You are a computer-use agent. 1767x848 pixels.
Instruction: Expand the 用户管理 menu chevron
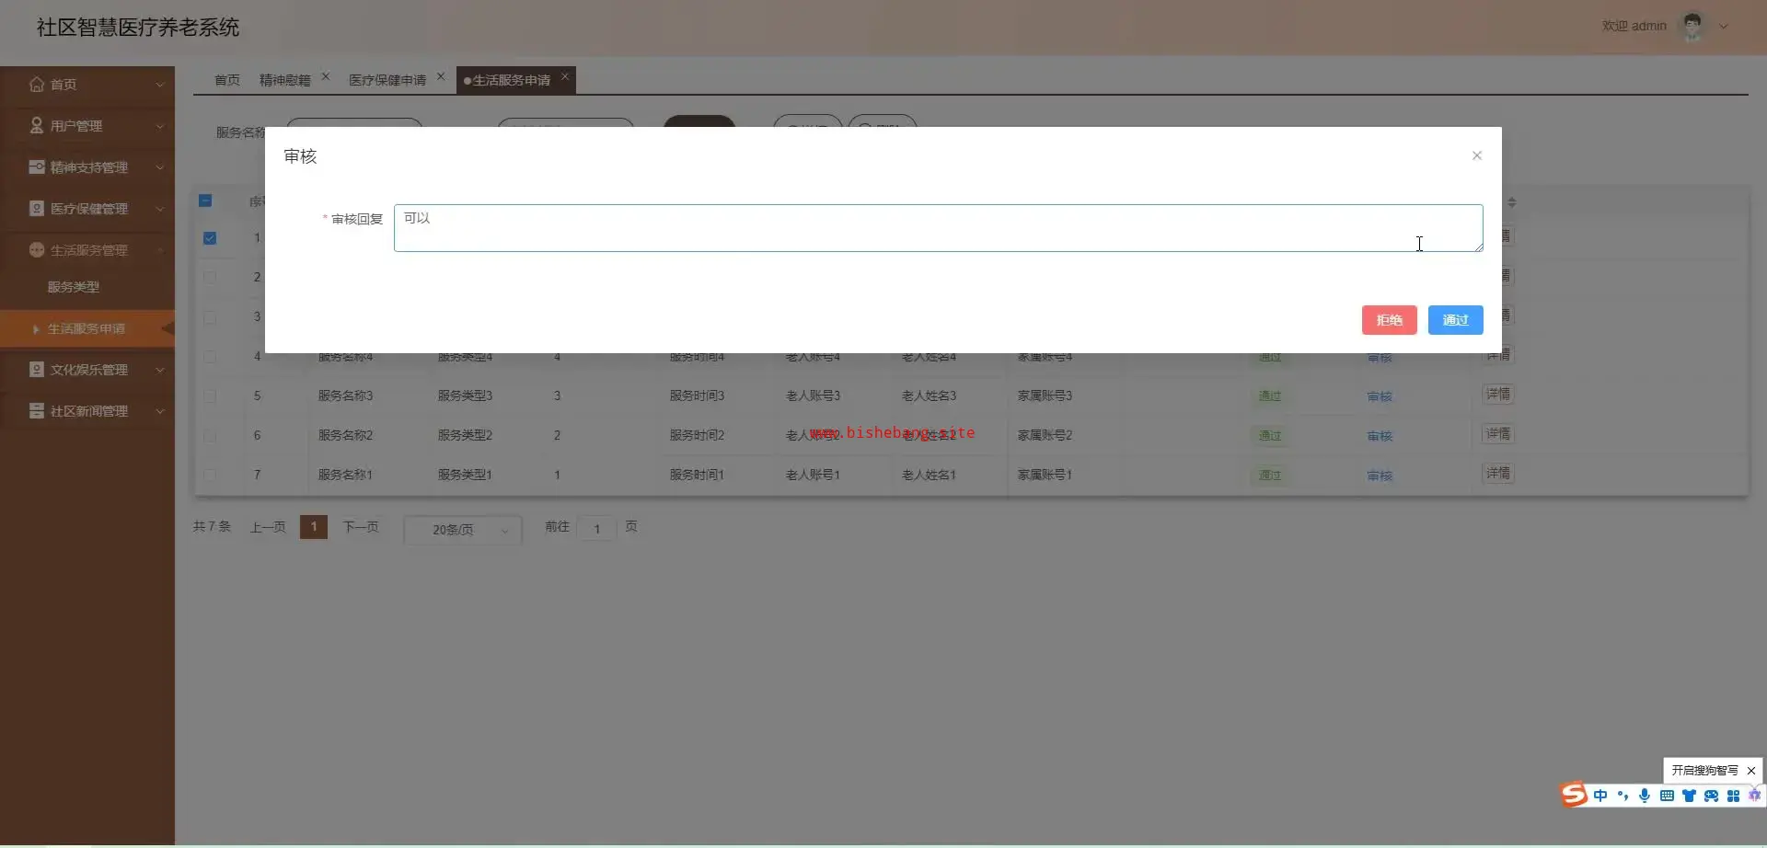[x=160, y=126]
